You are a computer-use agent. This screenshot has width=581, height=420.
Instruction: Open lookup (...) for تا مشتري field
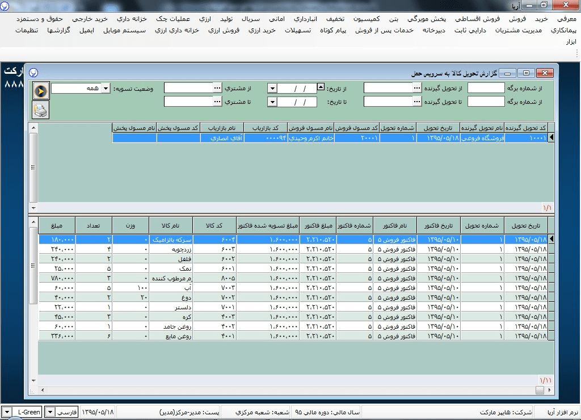217,102
